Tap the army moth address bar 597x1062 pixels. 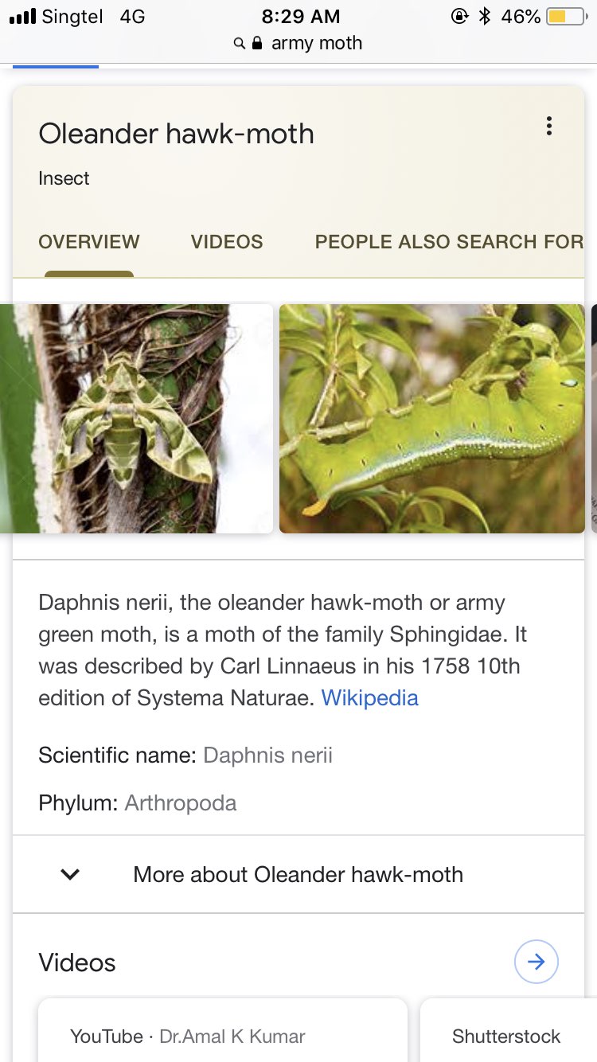[298, 43]
